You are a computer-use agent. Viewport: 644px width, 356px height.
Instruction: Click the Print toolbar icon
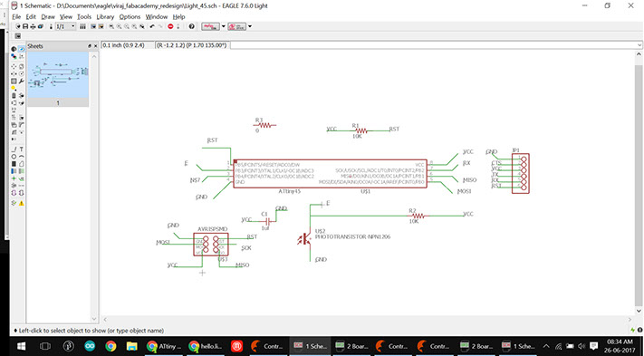(33, 26)
